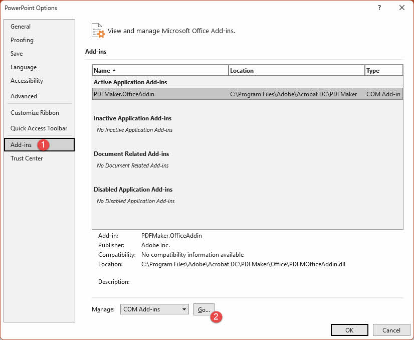Sort add-ins by the Type column header

coord(383,70)
